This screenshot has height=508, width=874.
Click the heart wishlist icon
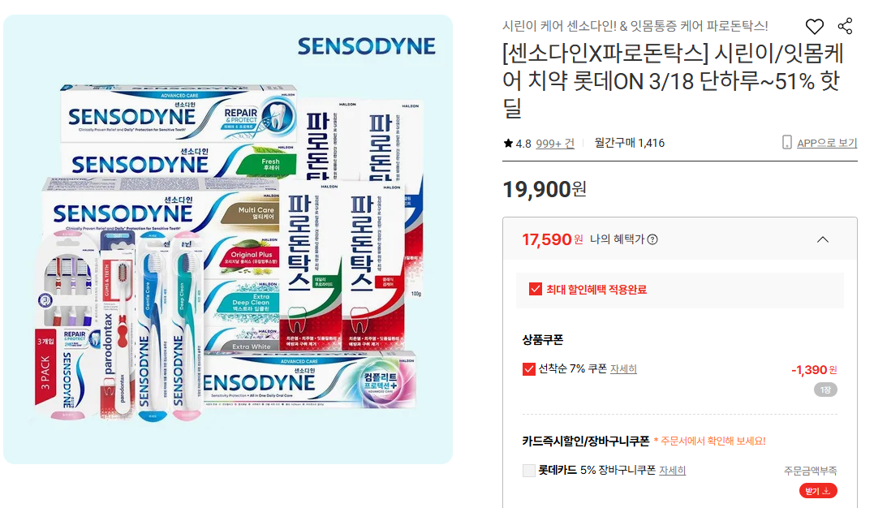coord(815,26)
